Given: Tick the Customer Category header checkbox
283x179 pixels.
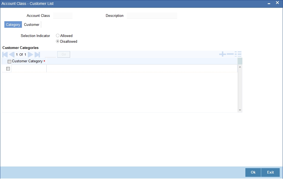Looking at the screenshot, I should click(x=9, y=61).
